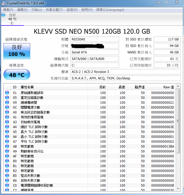Click raw value 0000000013BA in row A8

(163, 146)
